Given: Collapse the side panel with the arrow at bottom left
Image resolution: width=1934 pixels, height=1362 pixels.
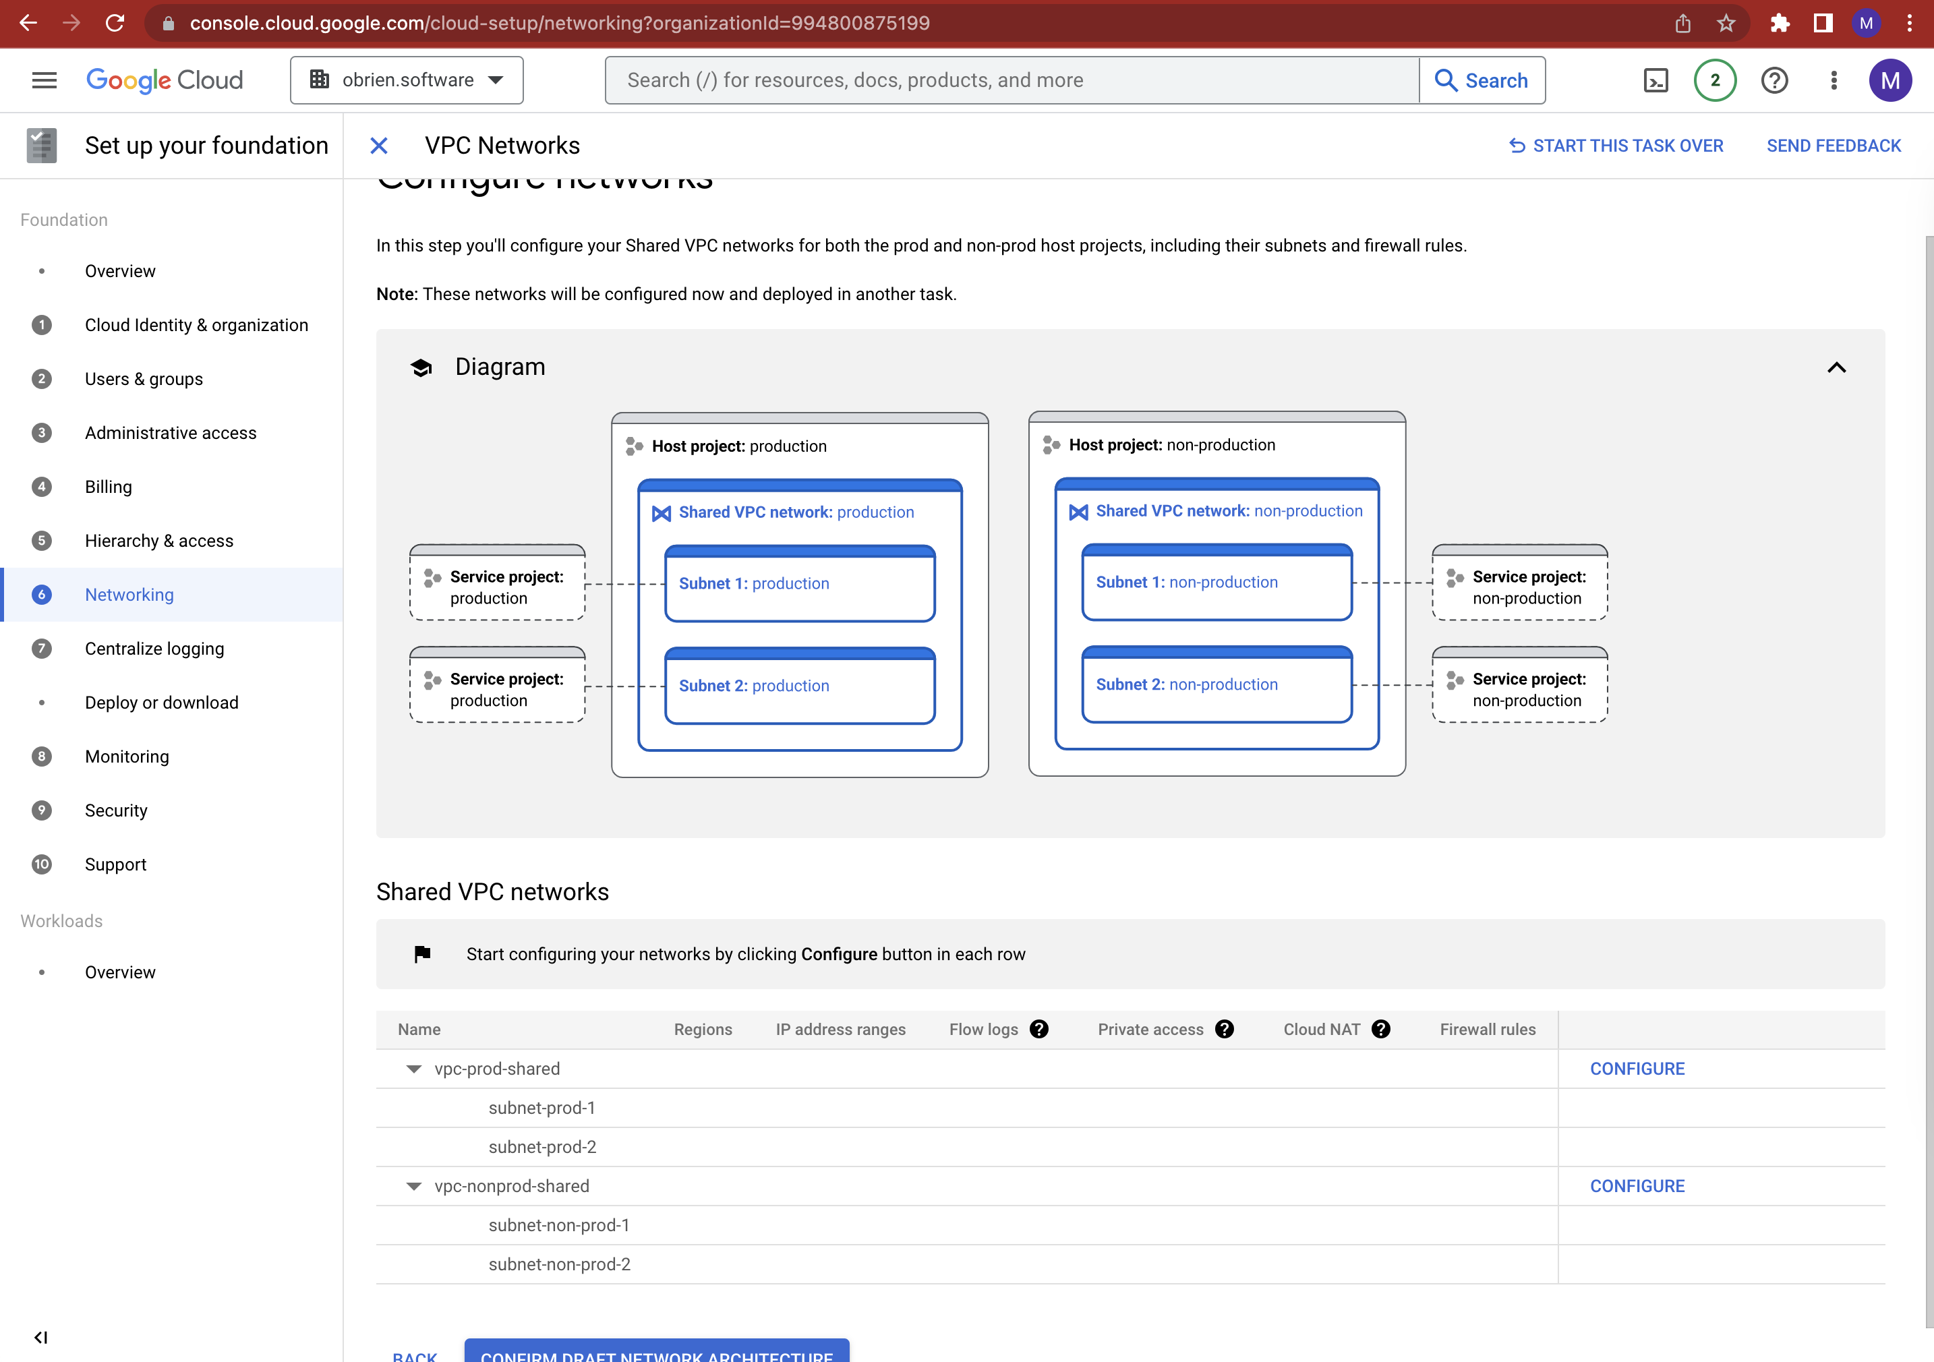Looking at the screenshot, I should (41, 1337).
